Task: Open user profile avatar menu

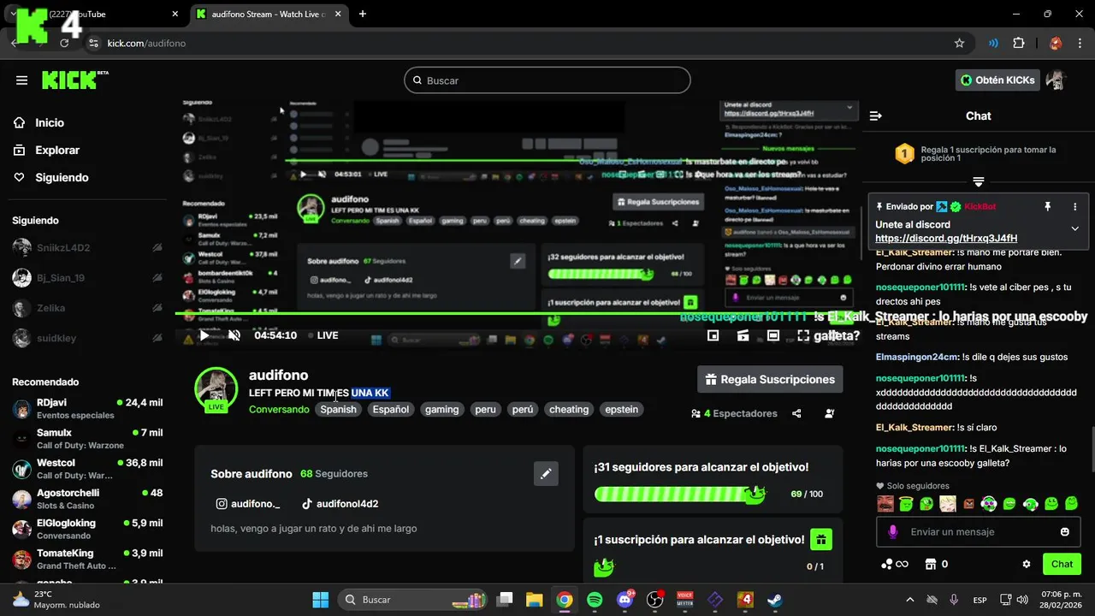Action: 1057,80
